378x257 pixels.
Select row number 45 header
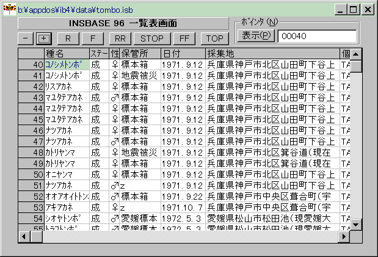tap(31, 119)
